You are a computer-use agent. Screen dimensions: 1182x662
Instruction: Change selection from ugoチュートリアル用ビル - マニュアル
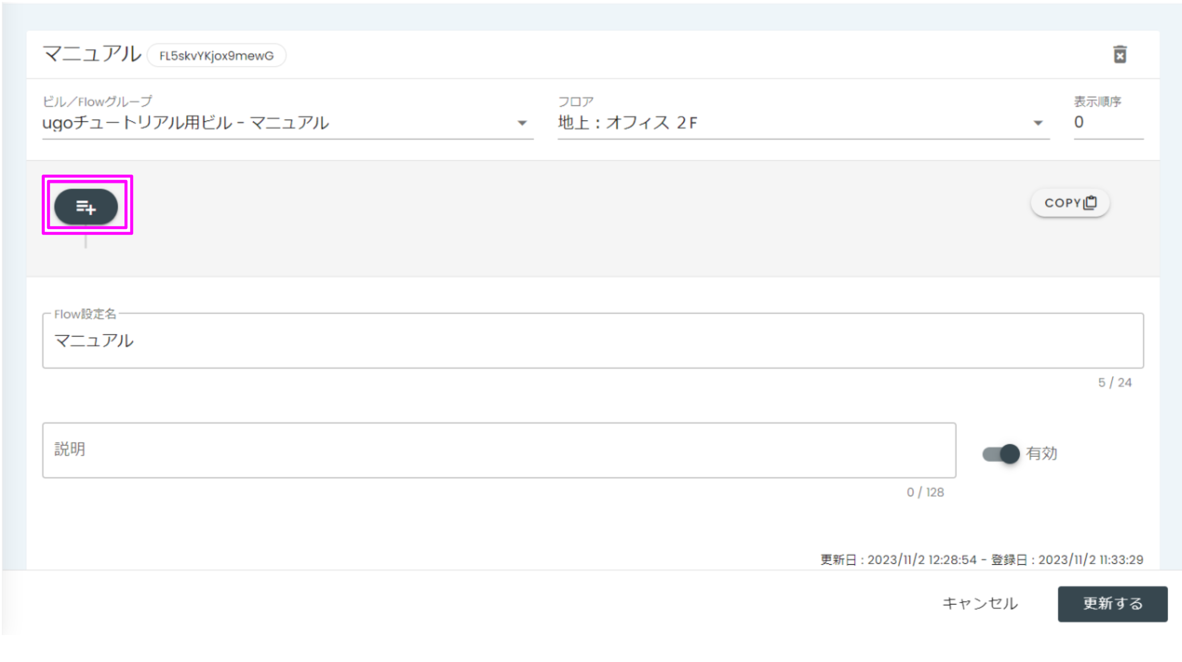point(284,122)
